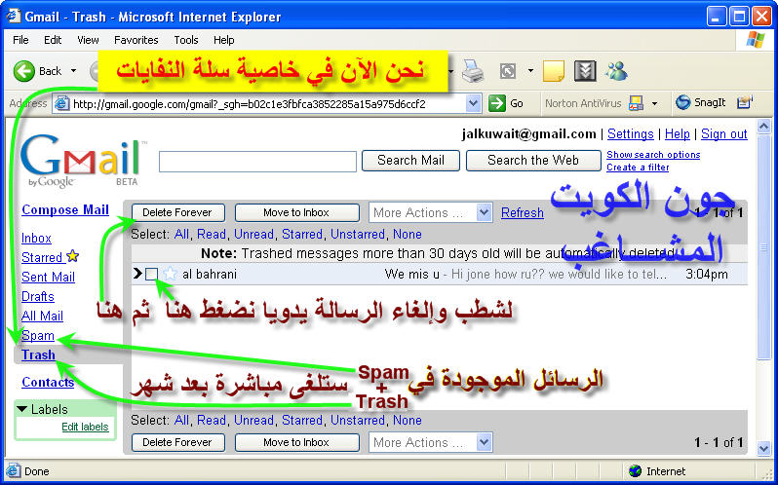The image size is (778, 485).
Task: Click the address bar URL text
Action: 249,104
